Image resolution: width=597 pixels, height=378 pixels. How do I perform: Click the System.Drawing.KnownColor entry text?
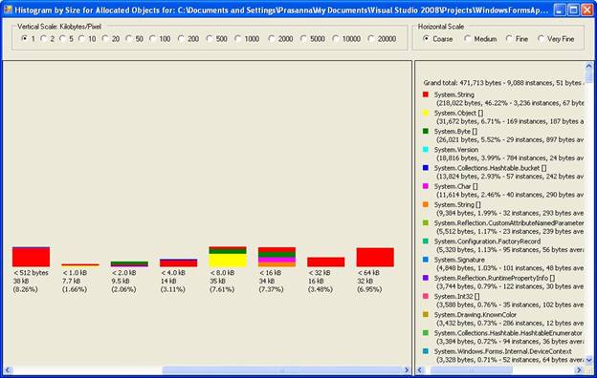[475, 315]
